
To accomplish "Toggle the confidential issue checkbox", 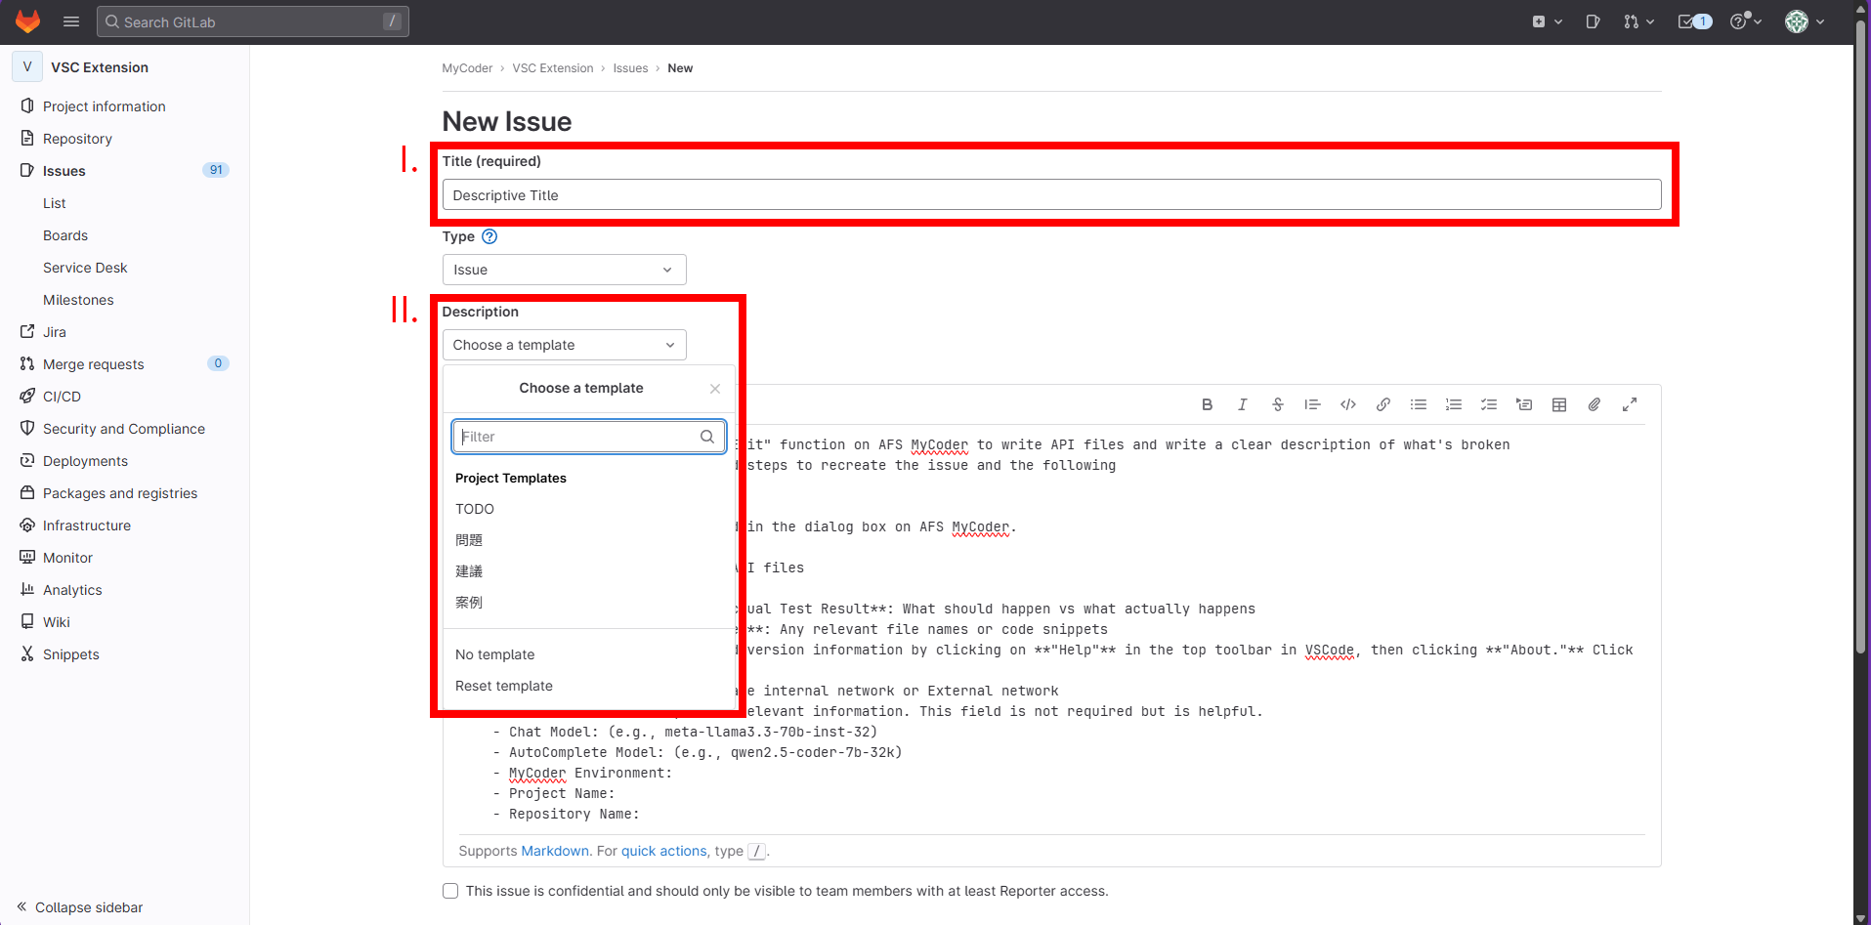I will (450, 891).
